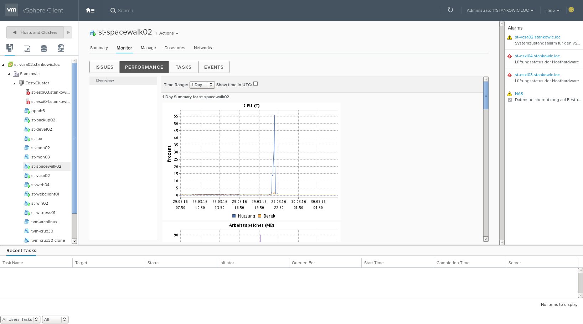The image size is (583, 324).
Task: Click the oprah6 VM icon
Action: (x=27, y=111)
